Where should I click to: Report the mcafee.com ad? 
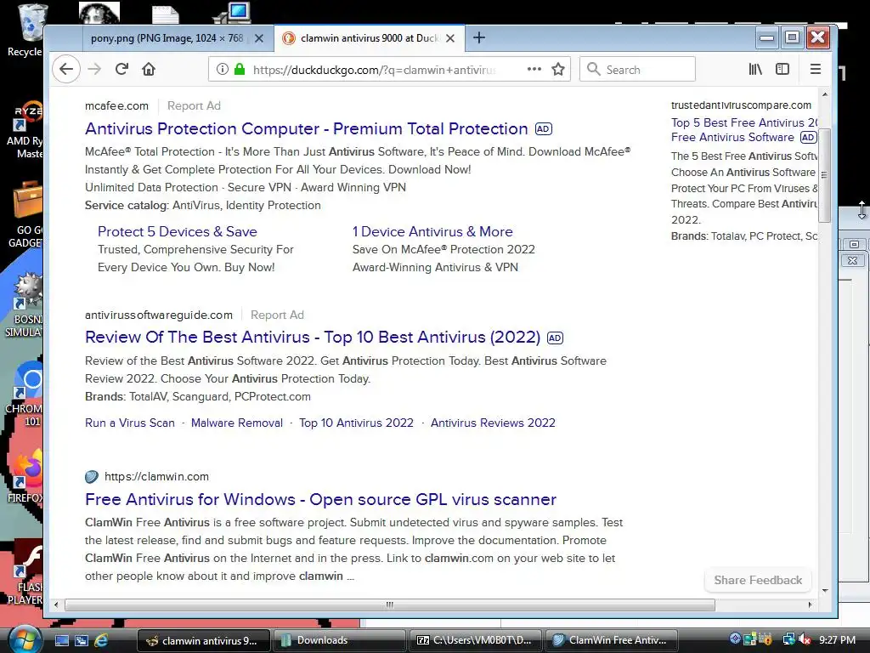click(195, 105)
